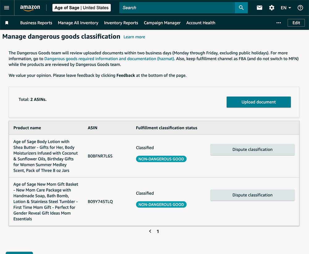Screen dimensions: 309x254
Task: Click Classified status for Body Lotion row
Action: pyautogui.click(x=145, y=148)
